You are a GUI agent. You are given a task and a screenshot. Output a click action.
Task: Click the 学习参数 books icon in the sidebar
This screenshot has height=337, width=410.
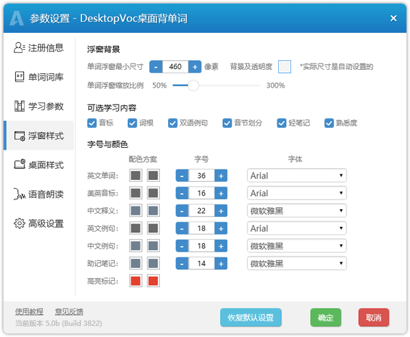pos(19,106)
